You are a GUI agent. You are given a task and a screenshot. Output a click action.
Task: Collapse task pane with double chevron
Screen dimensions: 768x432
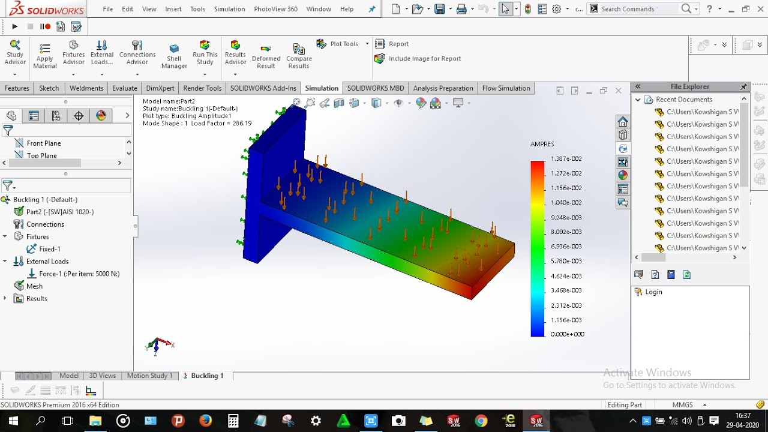pyautogui.click(x=638, y=87)
